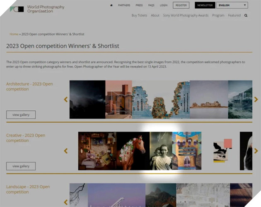261x207 pixels.
Task: Open the Program menu
Action: pos(218,16)
